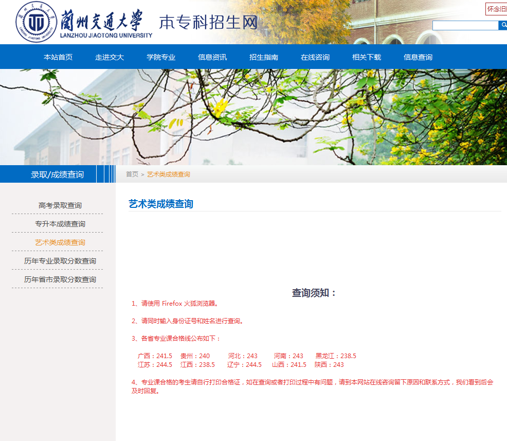Click the 河北：243 score entry
The height and width of the screenshot is (441, 507).
(x=243, y=356)
